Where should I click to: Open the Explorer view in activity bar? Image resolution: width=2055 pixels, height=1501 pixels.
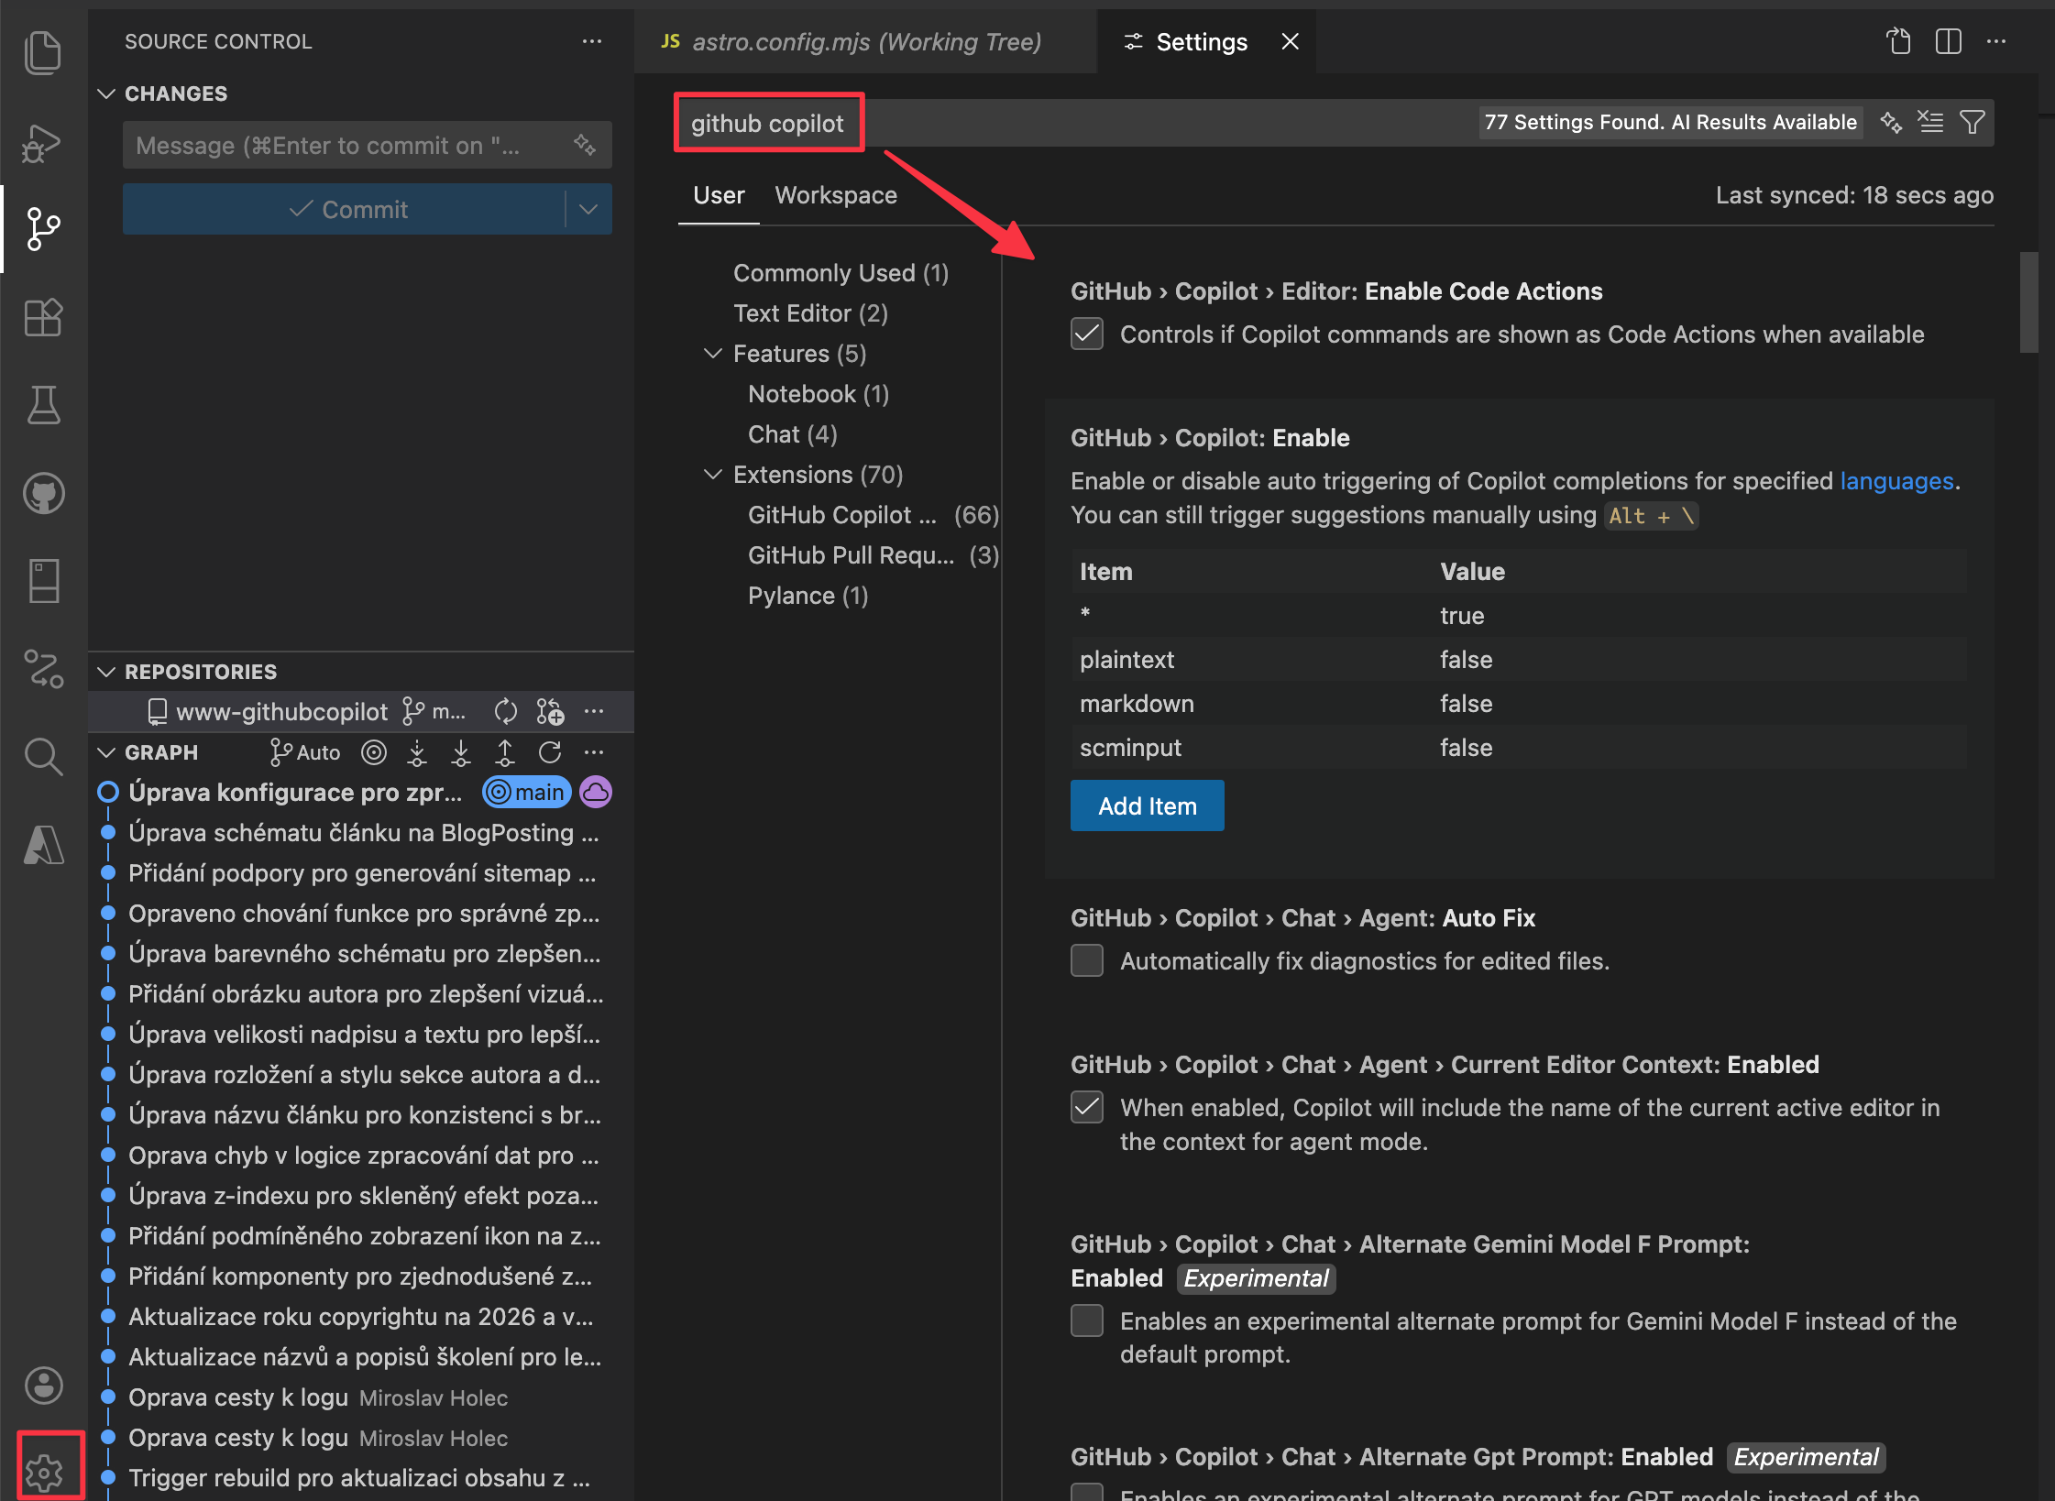(x=42, y=51)
